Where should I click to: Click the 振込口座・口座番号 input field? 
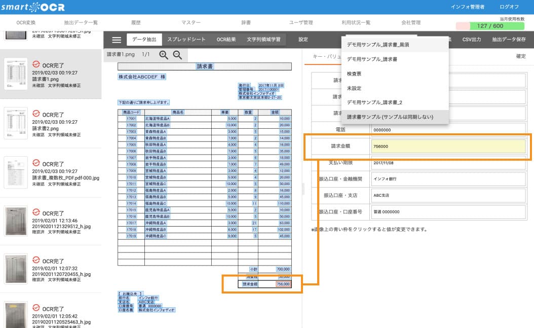click(448, 211)
